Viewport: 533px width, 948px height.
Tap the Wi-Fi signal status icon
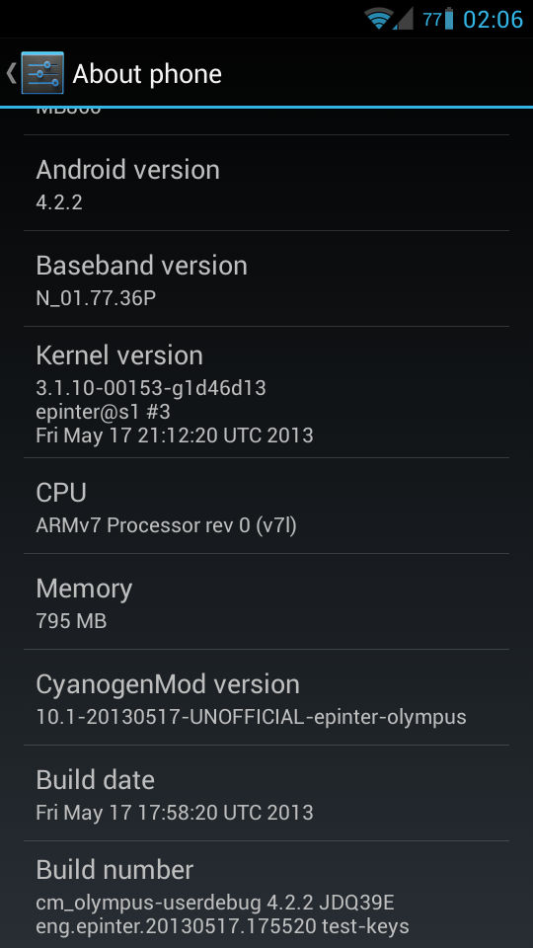(379, 19)
